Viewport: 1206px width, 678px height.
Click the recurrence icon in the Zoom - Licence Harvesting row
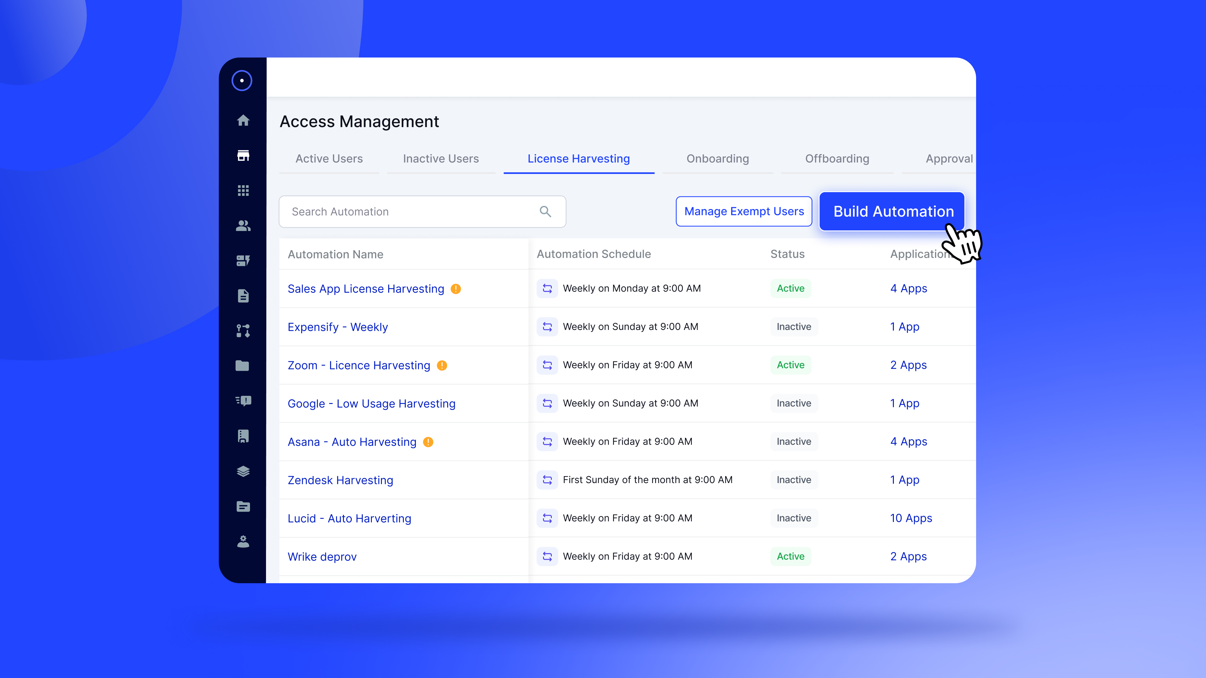(547, 365)
